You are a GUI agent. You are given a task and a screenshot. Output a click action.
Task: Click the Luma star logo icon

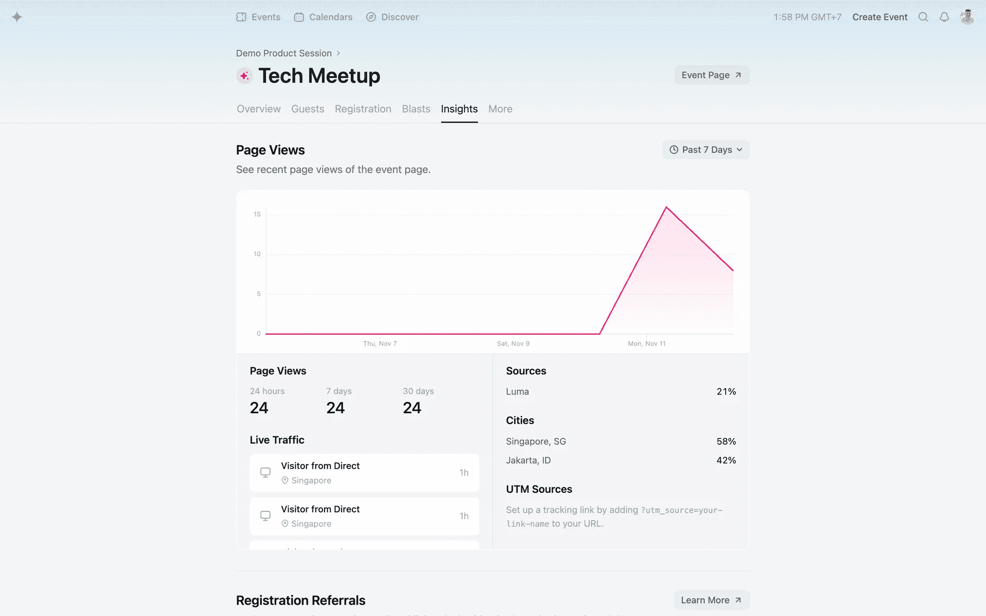point(17,17)
